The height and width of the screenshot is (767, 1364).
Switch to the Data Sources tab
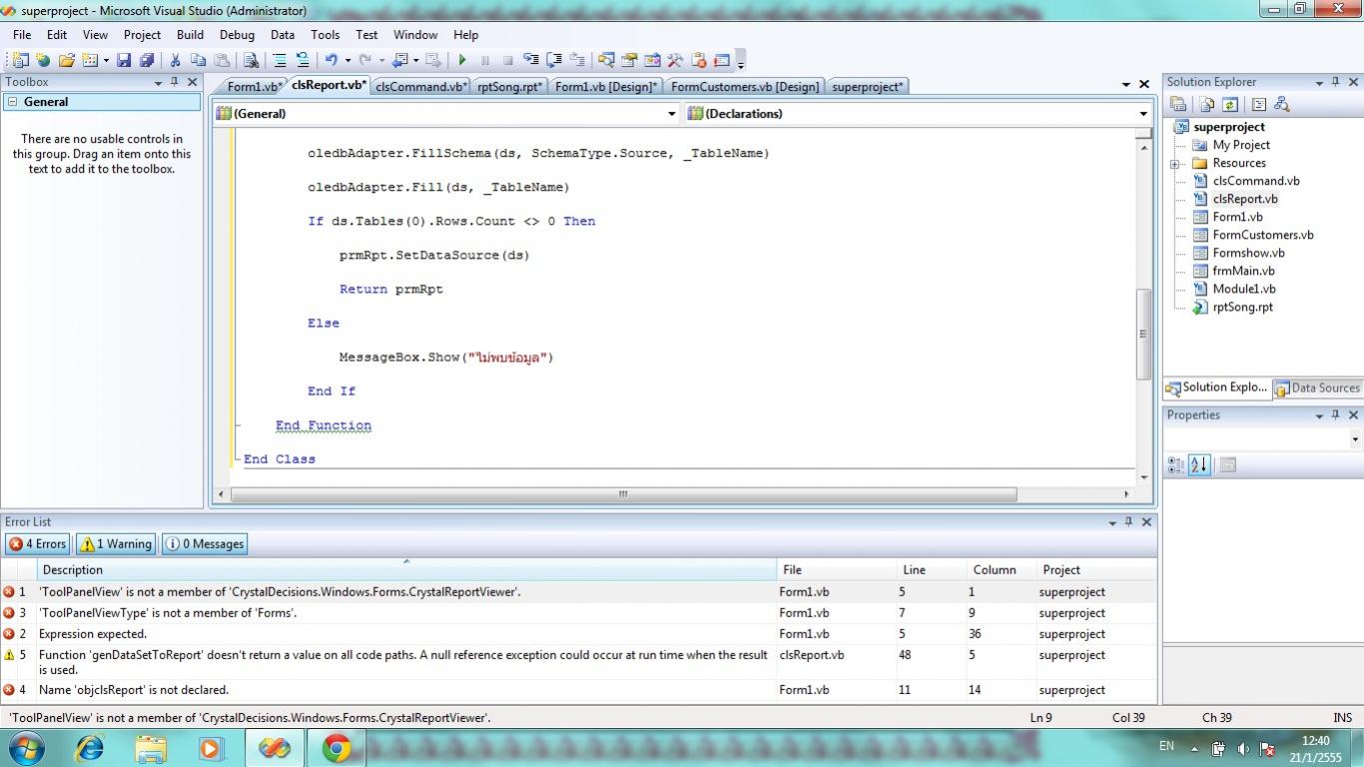1317,388
